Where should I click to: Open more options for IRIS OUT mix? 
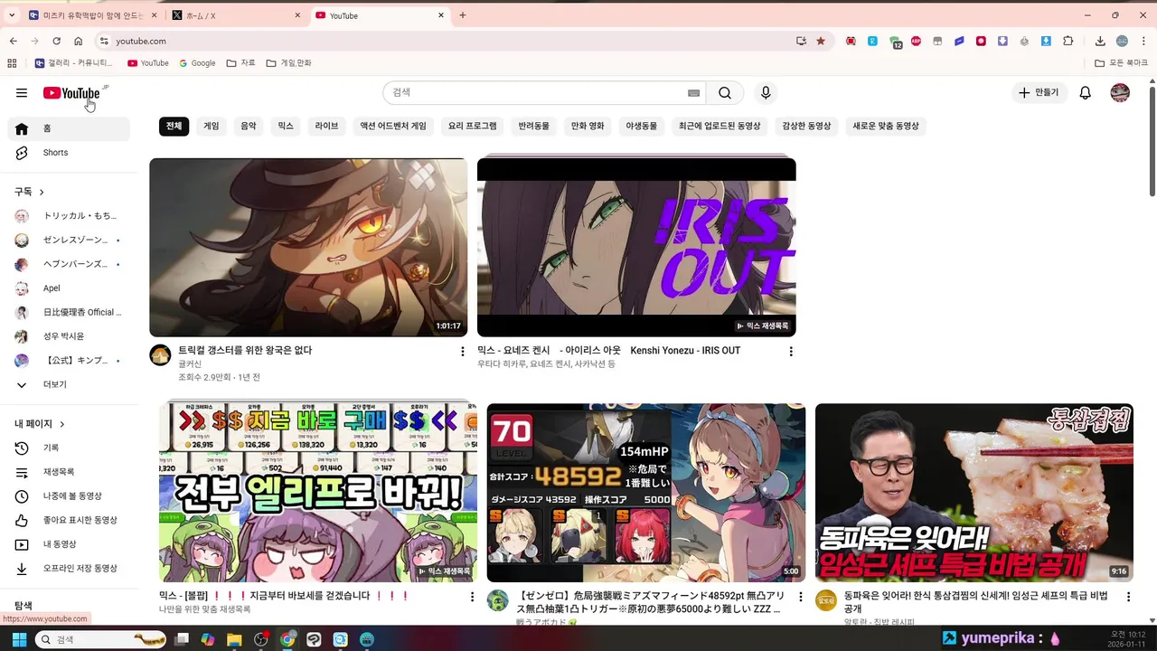coord(791,352)
